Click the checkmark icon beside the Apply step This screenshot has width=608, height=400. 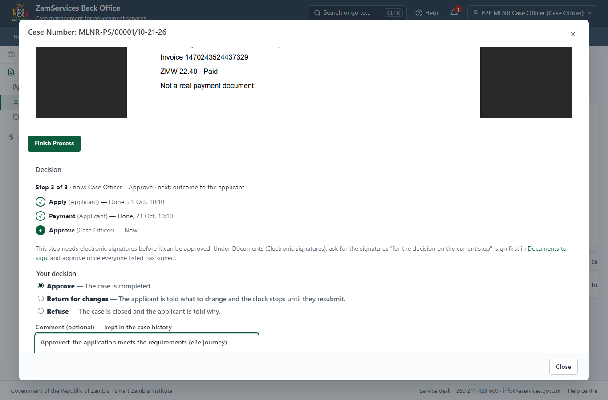41,202
